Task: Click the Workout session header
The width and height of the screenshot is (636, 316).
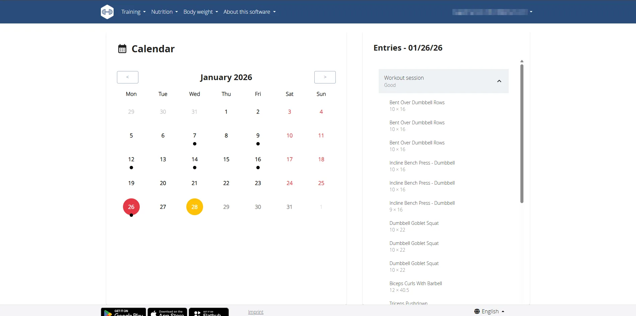Action: coord(444,81)
